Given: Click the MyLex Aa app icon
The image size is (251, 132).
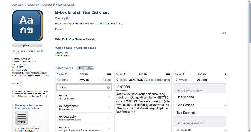Looking at the screenshot, I should coord(28,26).
